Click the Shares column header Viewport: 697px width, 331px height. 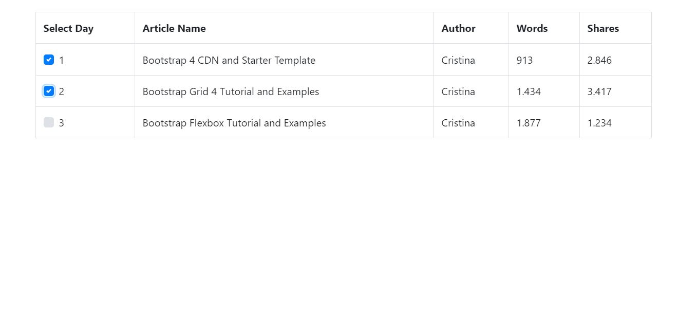point(602,28)
